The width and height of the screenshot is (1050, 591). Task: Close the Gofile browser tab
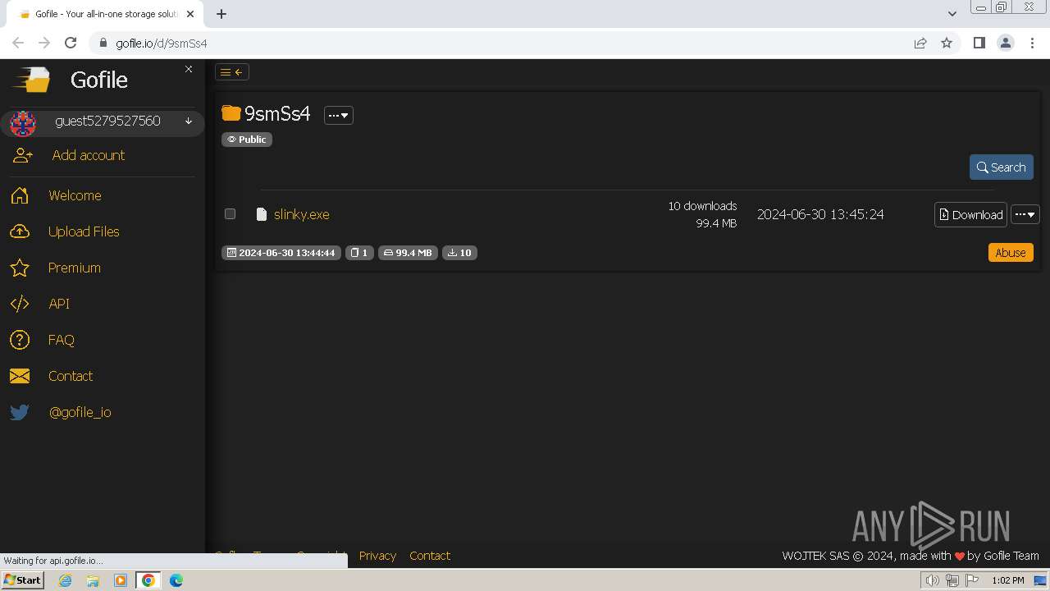pyautogui.click(x=191, y=14)
